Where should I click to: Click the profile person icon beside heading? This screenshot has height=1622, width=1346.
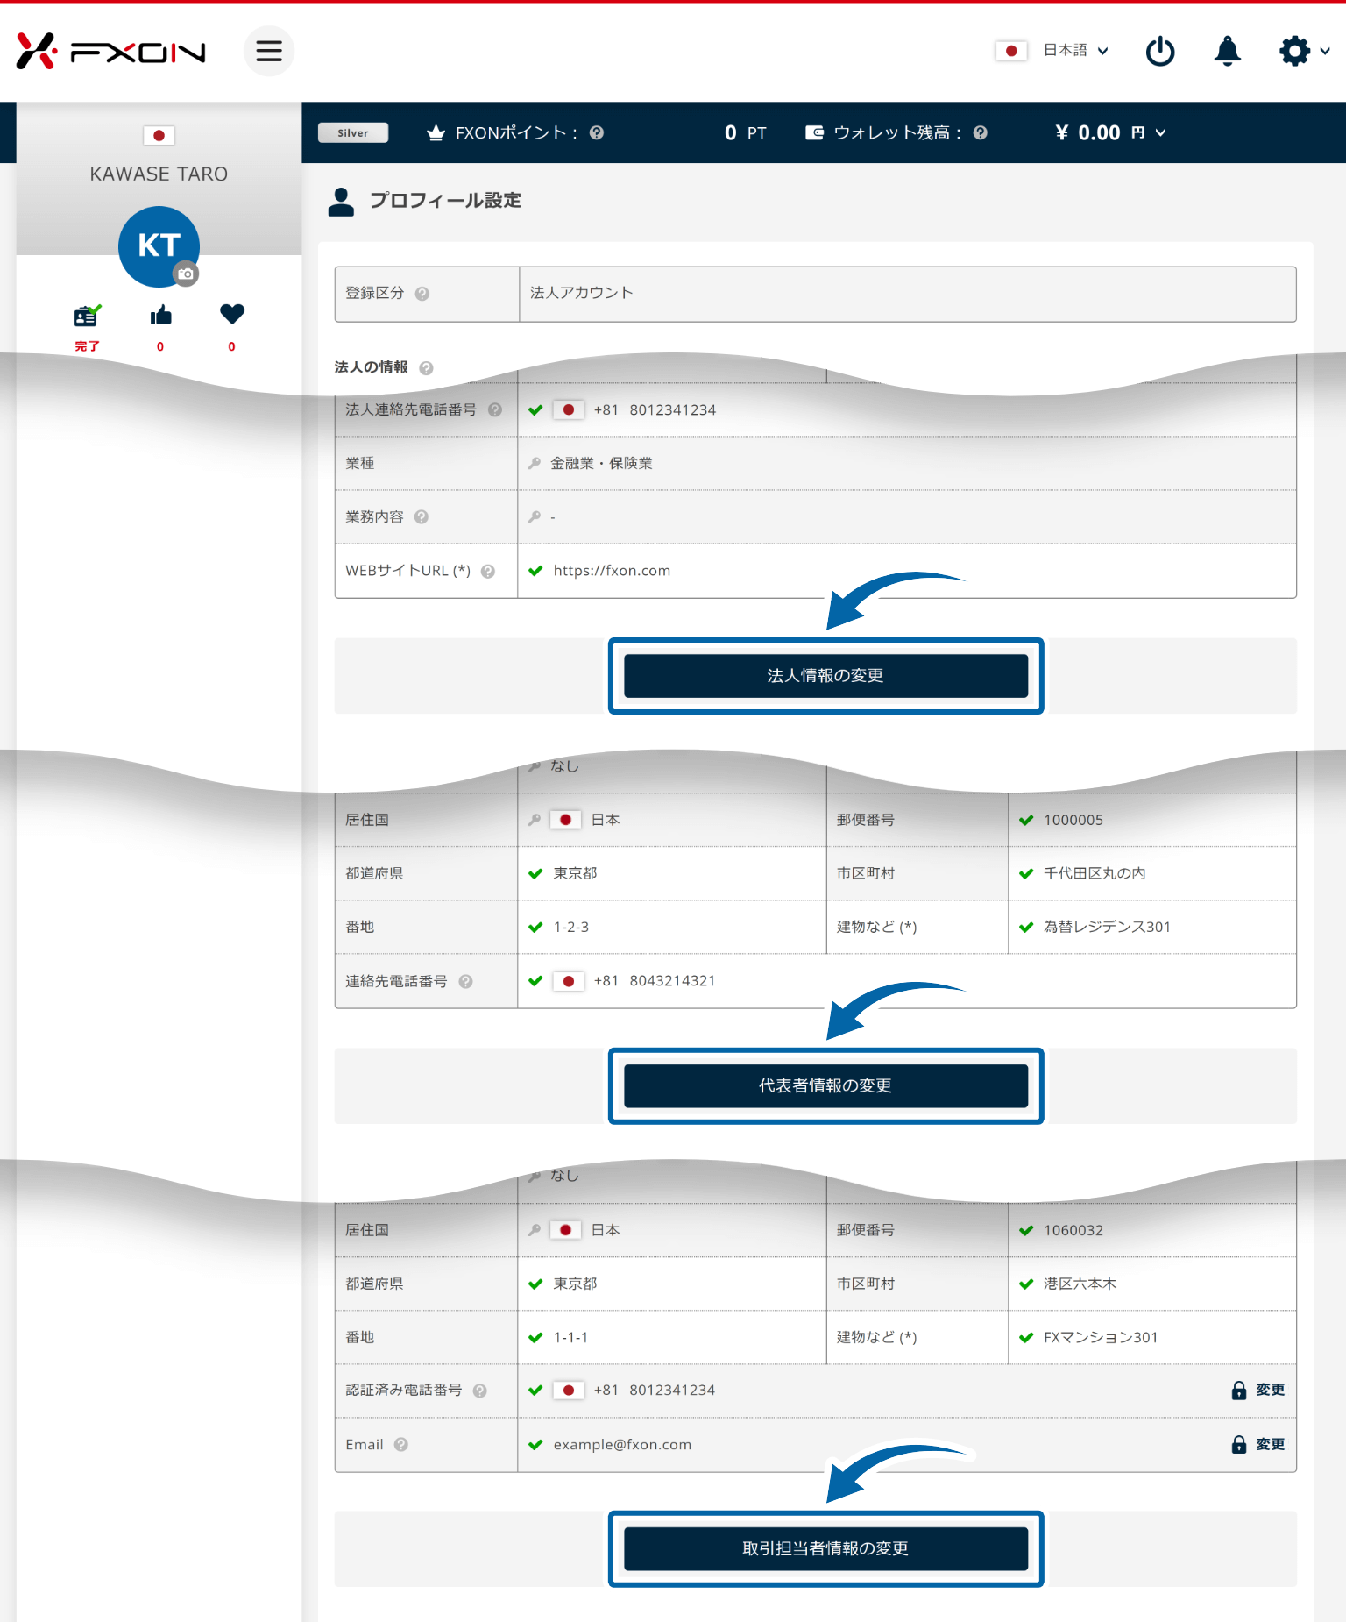(x=341, y=202)
